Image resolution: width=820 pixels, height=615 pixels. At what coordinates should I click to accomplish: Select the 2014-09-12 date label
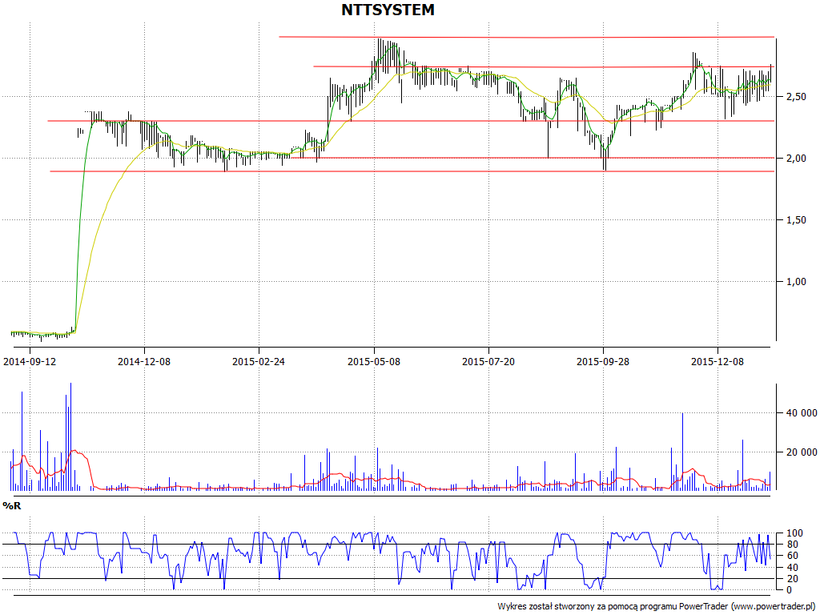pos(30,361)
